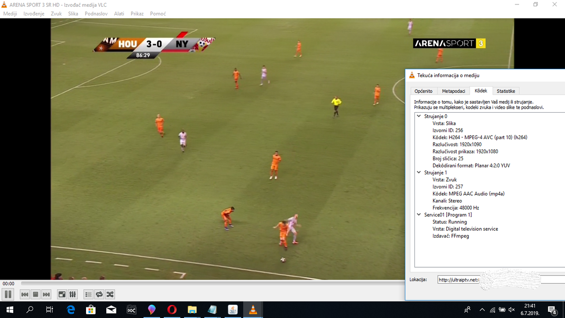565x318 pixels.
Task: Open Opera browser from taskbar
Action: 172,310
